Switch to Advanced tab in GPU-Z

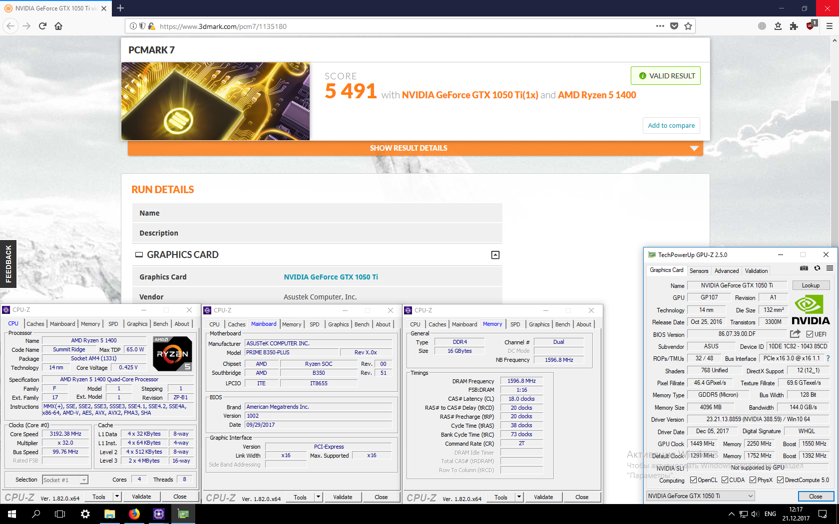(727, 271)
